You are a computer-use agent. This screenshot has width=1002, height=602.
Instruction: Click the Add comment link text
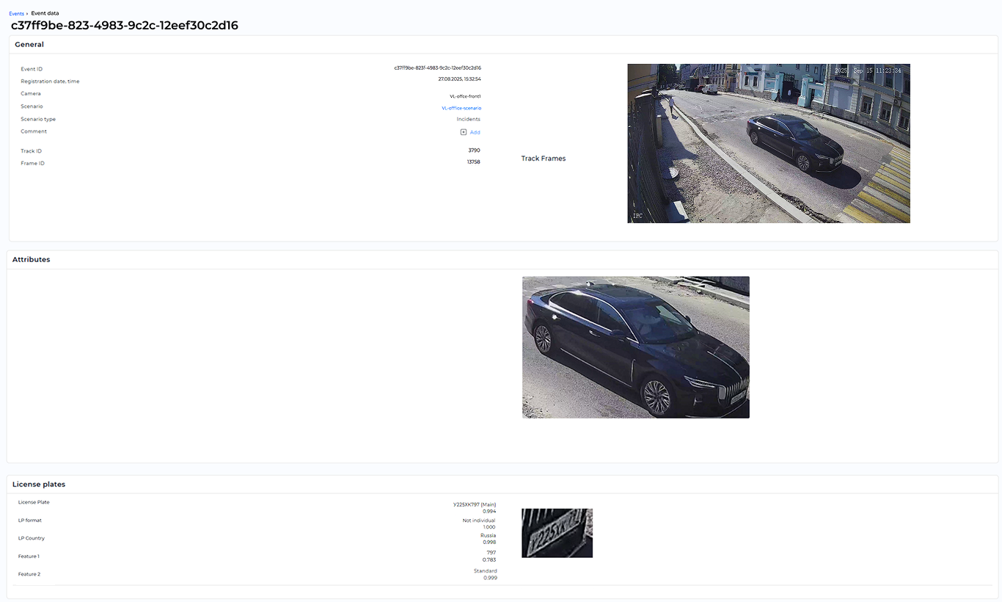coord(475,133)
